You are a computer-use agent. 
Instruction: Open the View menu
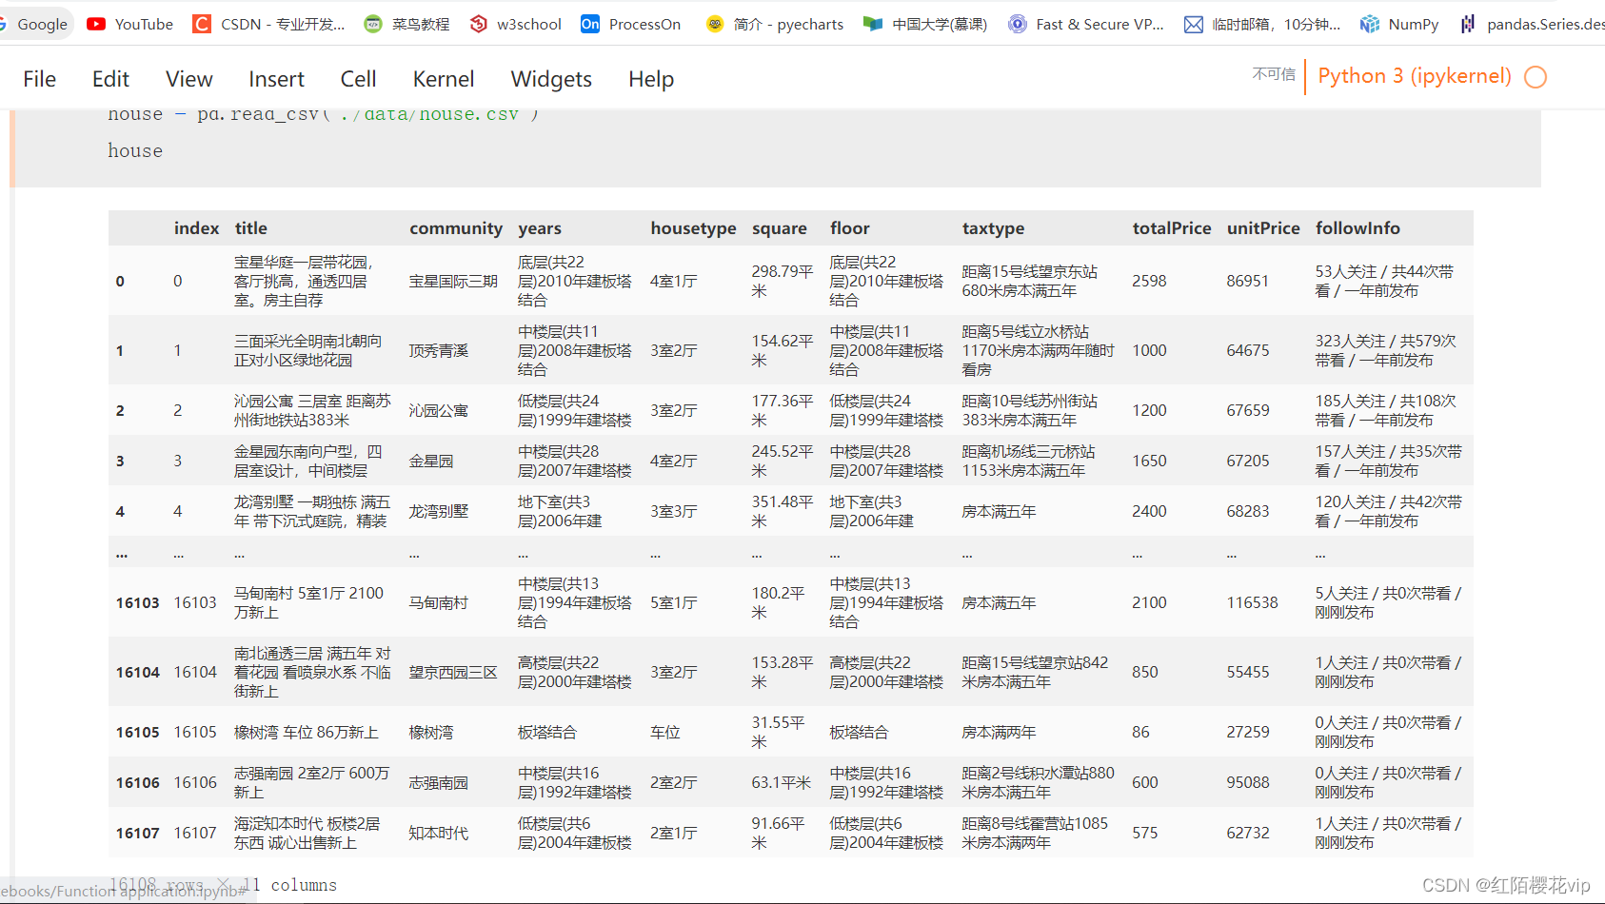pyautogui.click(x=189, y=79)
